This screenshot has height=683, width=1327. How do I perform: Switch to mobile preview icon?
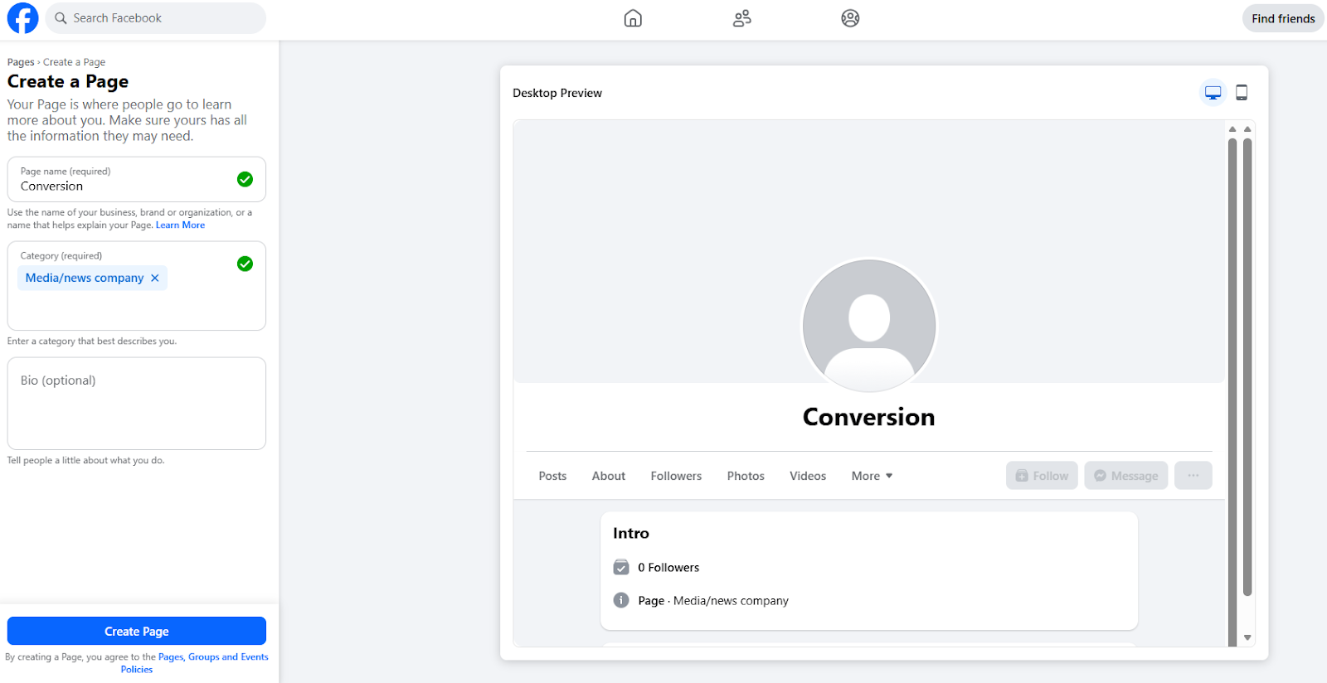(x=1242, y=93)
